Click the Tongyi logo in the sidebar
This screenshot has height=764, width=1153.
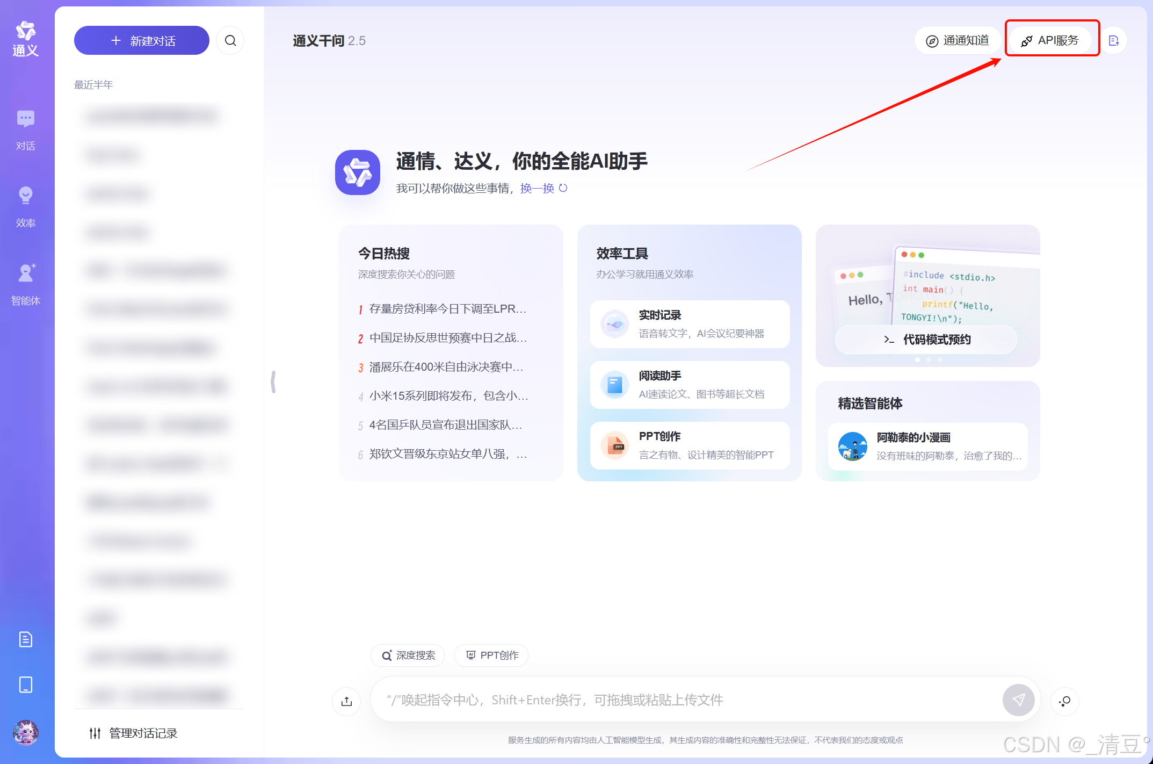point(26,39)
